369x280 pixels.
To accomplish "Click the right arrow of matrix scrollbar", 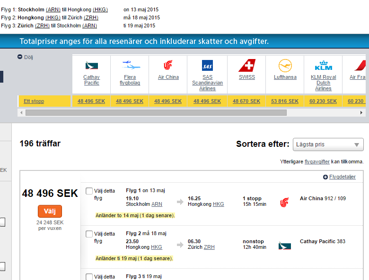I will click(362, 113).
